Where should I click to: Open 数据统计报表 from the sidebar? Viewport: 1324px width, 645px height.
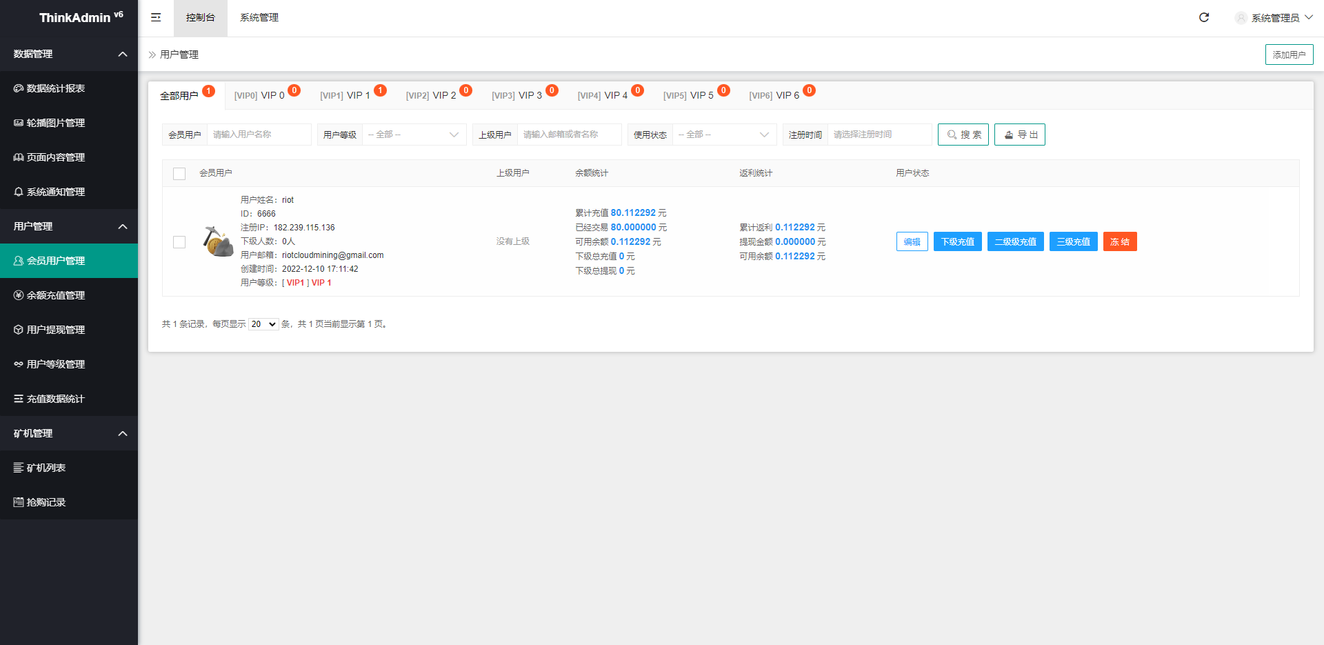click(55, 88)
